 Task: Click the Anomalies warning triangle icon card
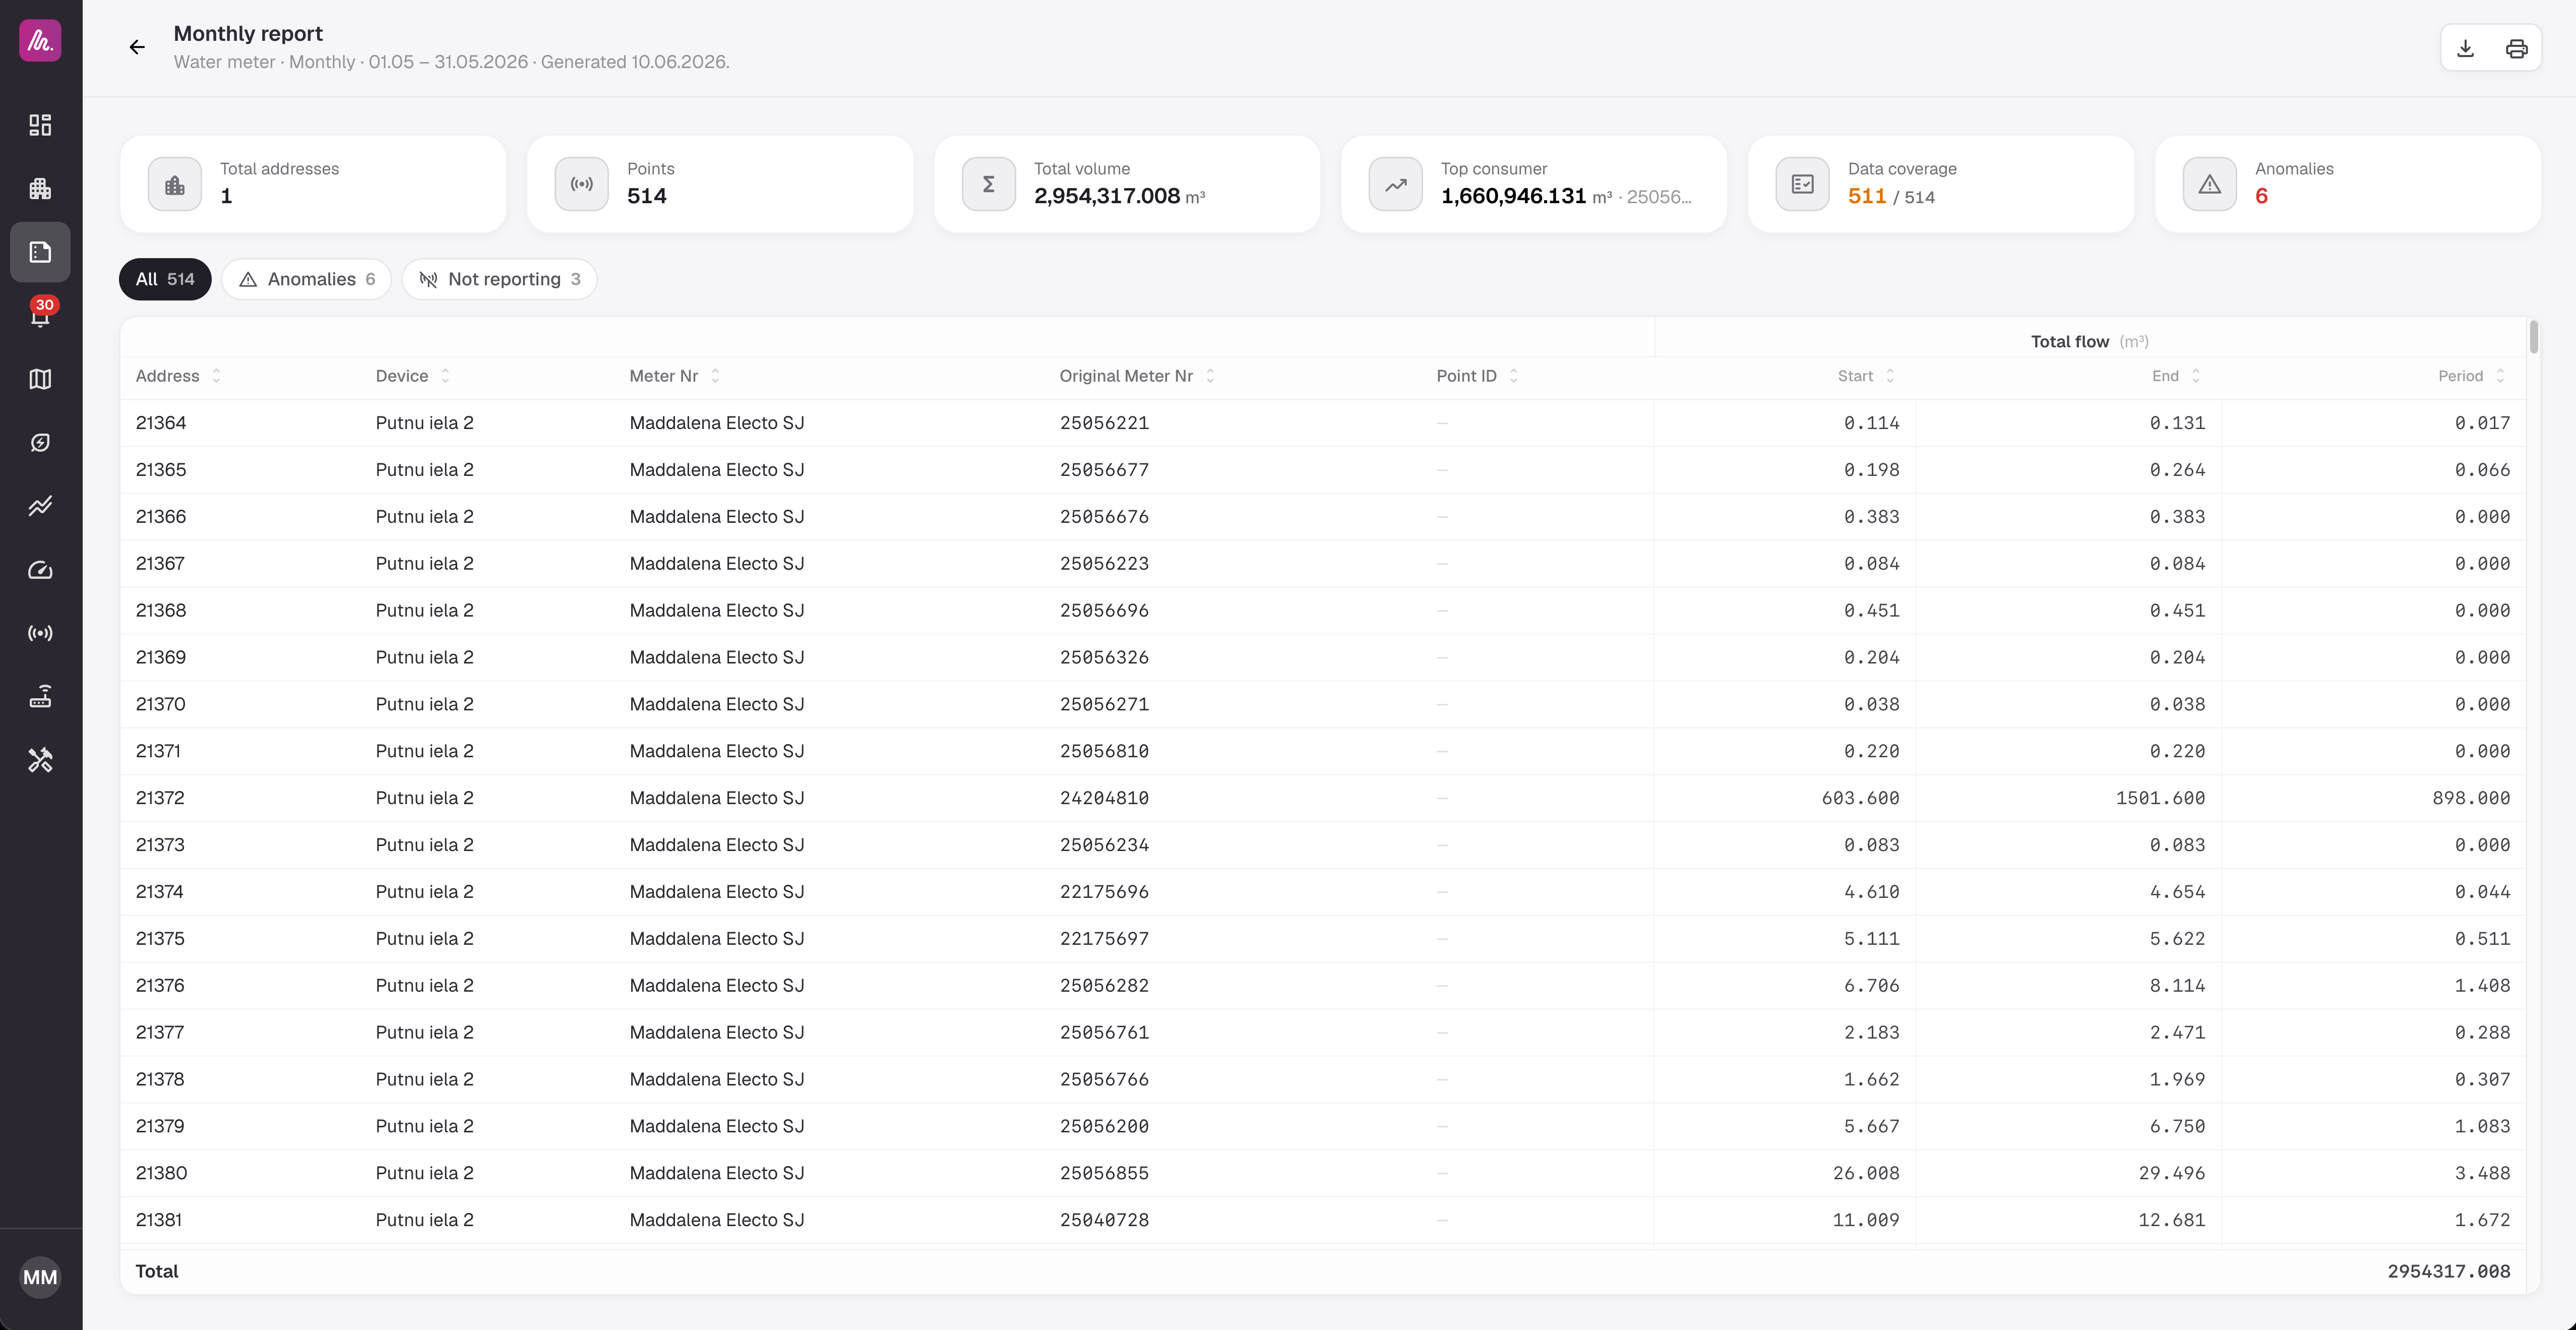tap(2210, 184)
